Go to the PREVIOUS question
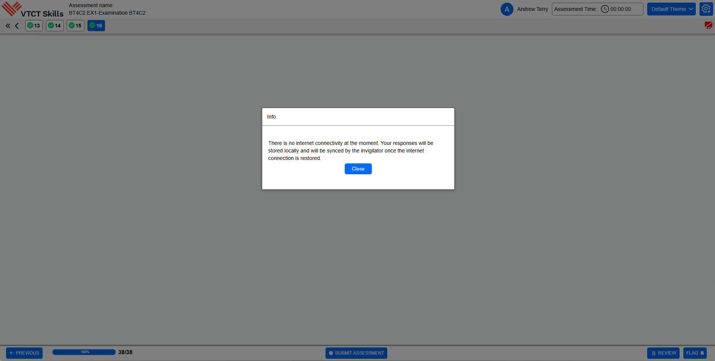The height and width of the screenshot is (361, 715). 24,353
